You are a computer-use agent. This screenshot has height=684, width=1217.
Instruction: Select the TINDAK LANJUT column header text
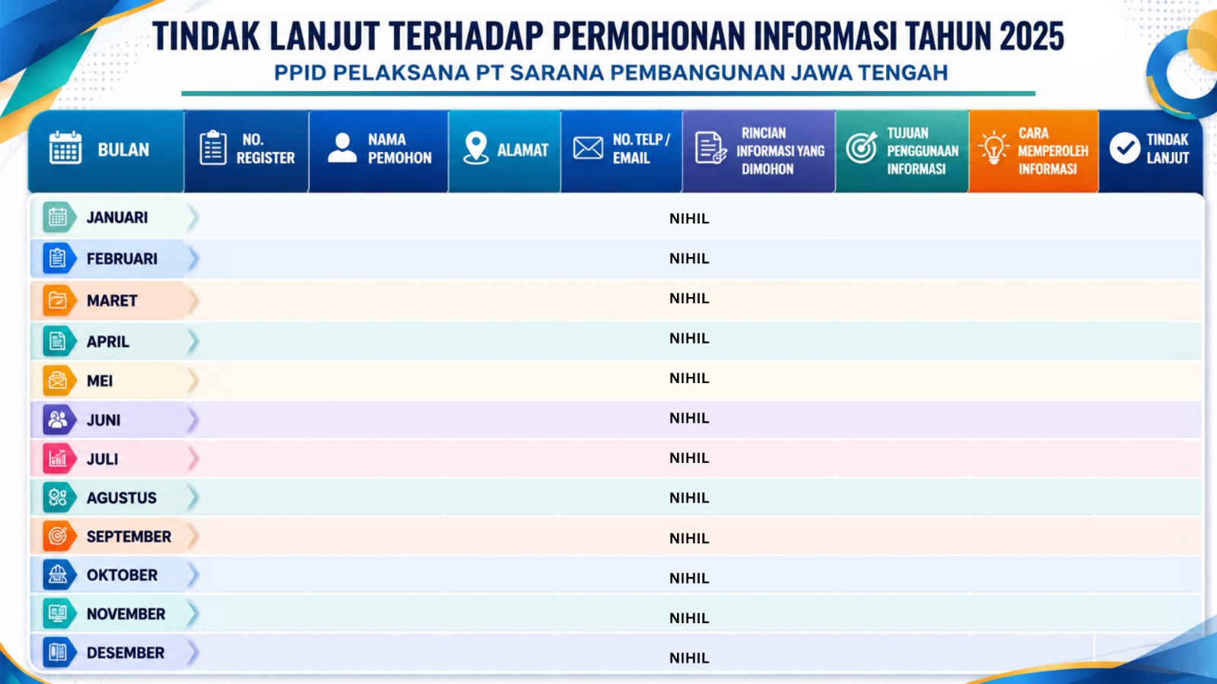coord(1168,149)
